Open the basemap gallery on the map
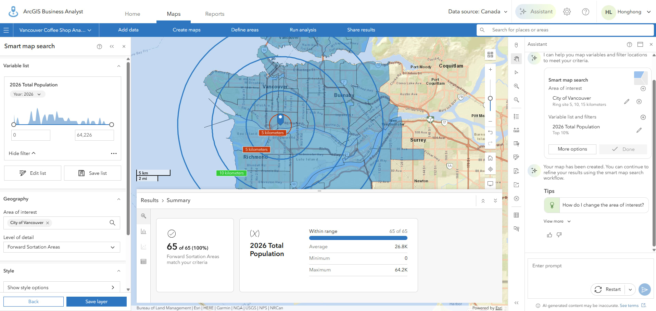The image size is (656, 311). pos(490,55)
